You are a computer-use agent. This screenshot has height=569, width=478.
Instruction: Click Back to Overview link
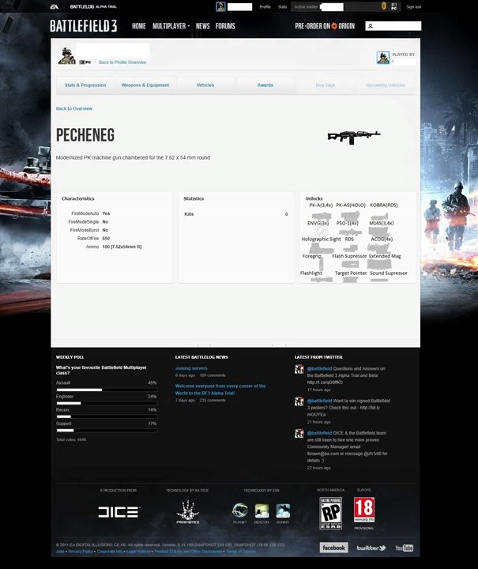tap(74, 108)
